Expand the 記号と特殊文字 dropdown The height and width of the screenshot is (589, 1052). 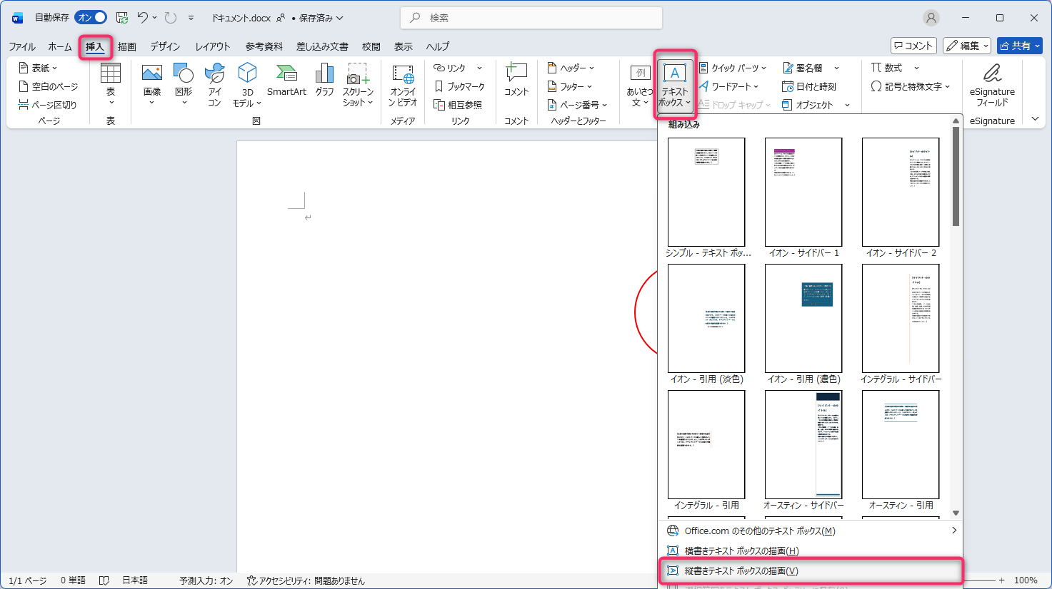pyautogui.click(x=911, y=86)
